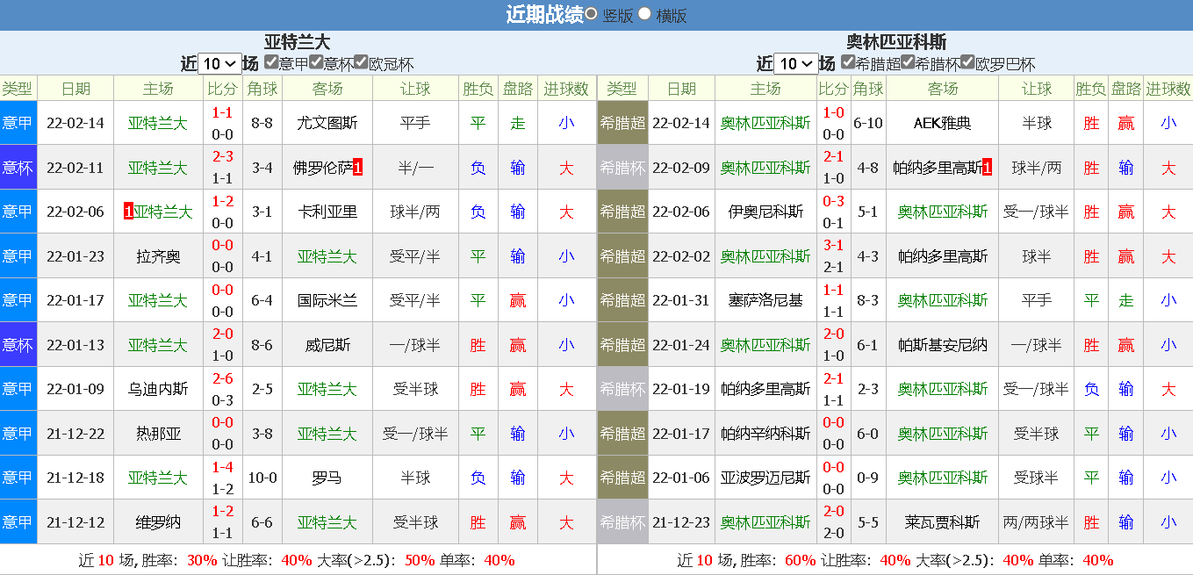Viewport: 1193px width, 575px height.
Task: Click the 3-1 score on 22-02-02
Action: pos(833,245)
